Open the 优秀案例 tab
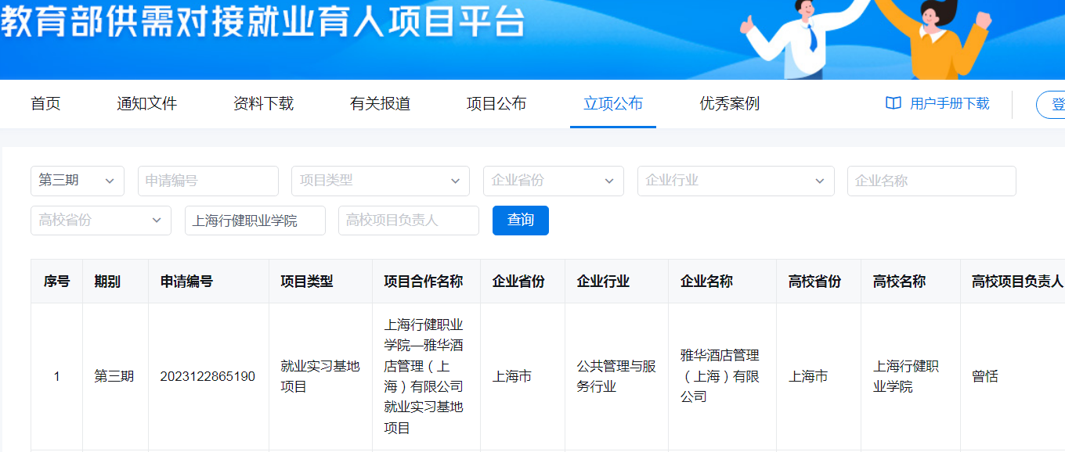Screen dimensions: 1065x452 [x=729, y=103]
